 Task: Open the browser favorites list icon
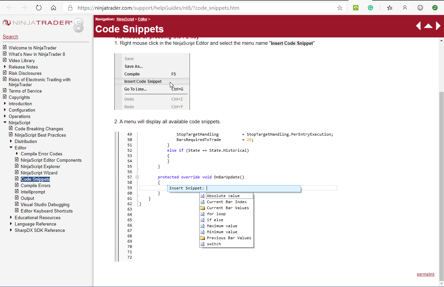pos(390,8)
